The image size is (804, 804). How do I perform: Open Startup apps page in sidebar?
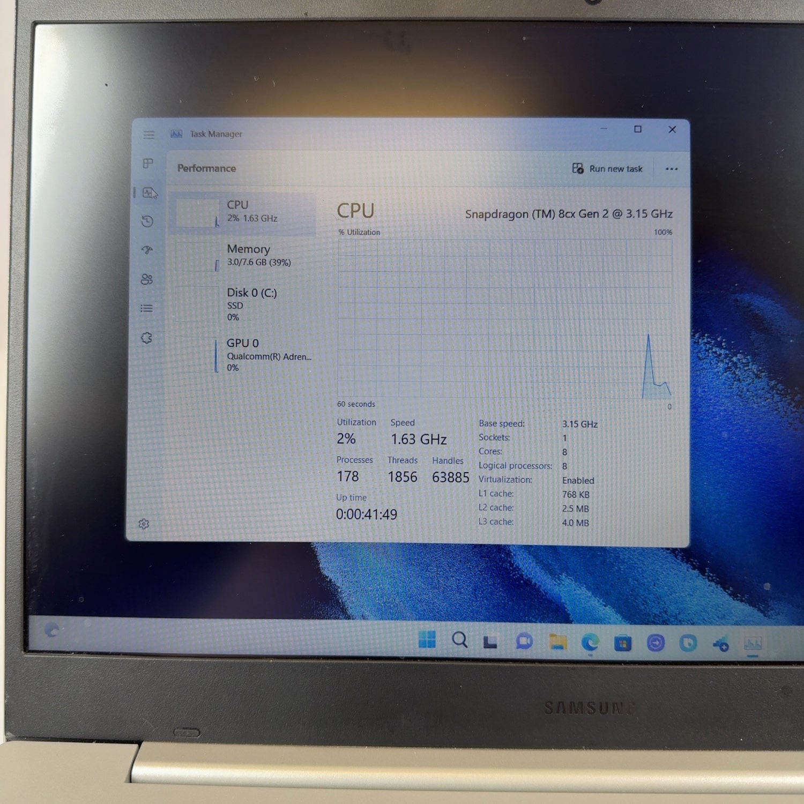147,250
